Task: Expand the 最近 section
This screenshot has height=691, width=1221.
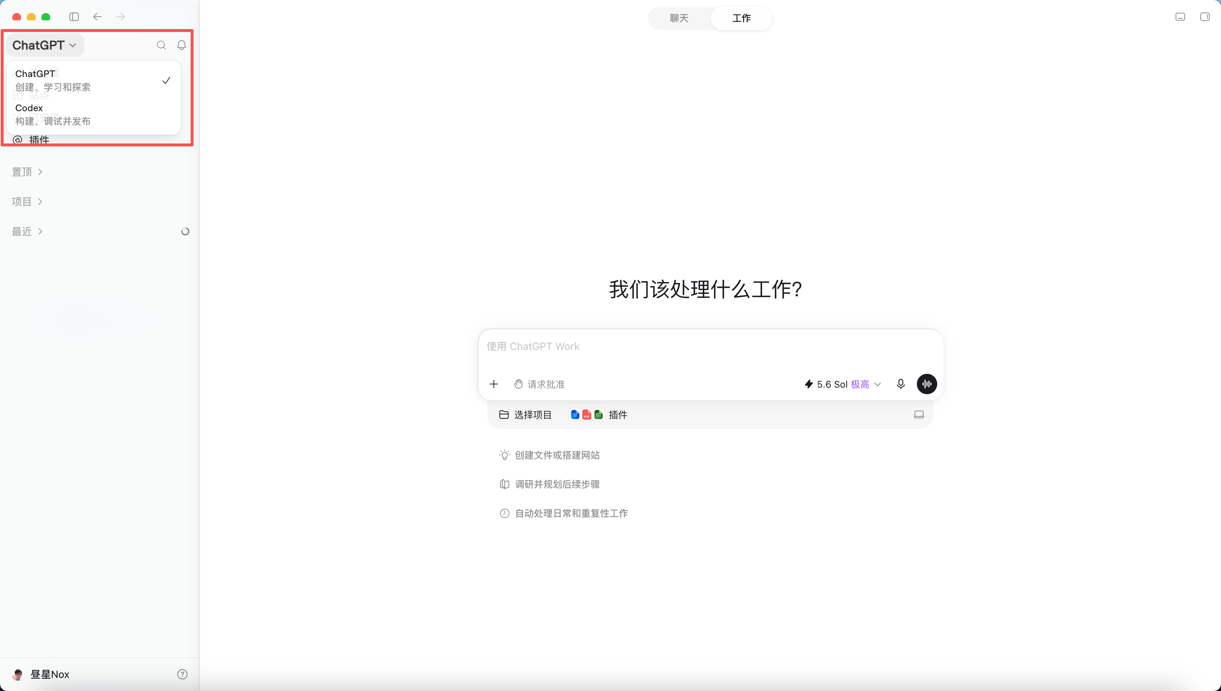Action: (27, 231)
